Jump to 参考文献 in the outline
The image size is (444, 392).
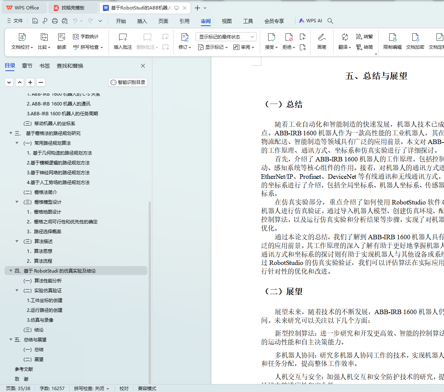24,369
